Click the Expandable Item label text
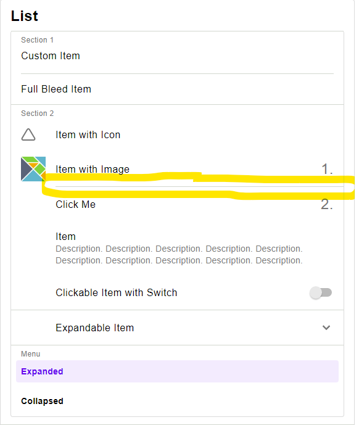 click(x=94, y=328)
